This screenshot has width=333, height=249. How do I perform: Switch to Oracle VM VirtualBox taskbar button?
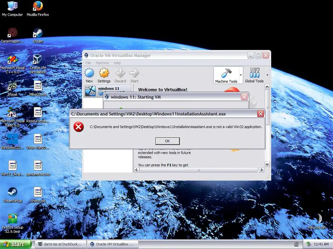click(113, 244)
